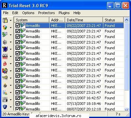
Task: Open dropdown arrow beside green Armadillo toolbar icon
Action: (x=11, y=35)
